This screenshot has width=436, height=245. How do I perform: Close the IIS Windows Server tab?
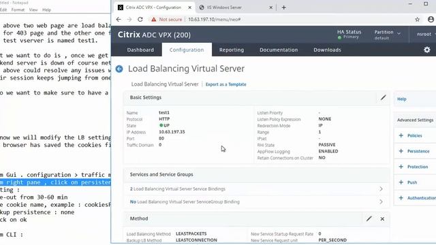click(271, 7)
